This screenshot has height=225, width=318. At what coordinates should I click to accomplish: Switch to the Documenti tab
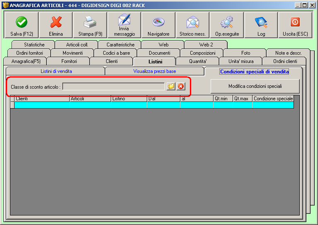159,53
